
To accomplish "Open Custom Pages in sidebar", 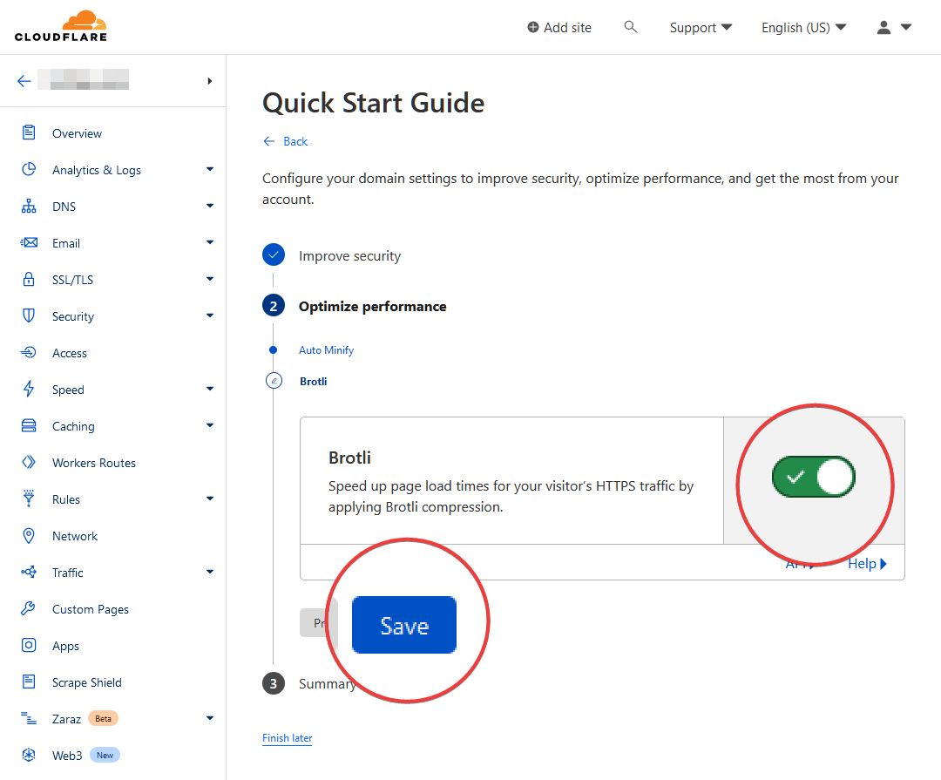I will [x=91, y=609].
